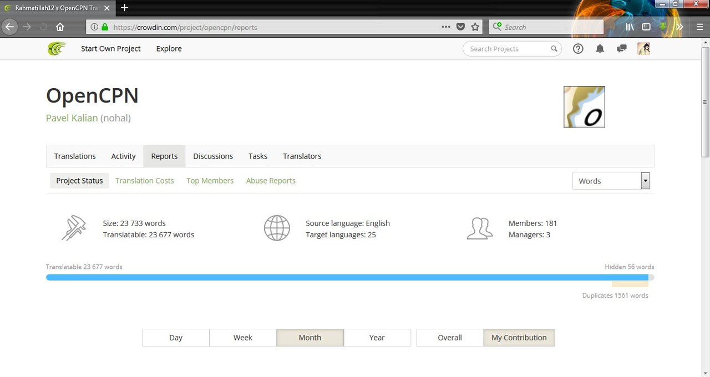Click the beige duplicates bar segment
This screenshot has width=710, height=377.
click(x=630, y=284)
